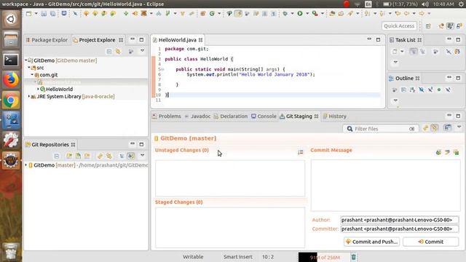Click the heap status memory bar

point(324,257)
